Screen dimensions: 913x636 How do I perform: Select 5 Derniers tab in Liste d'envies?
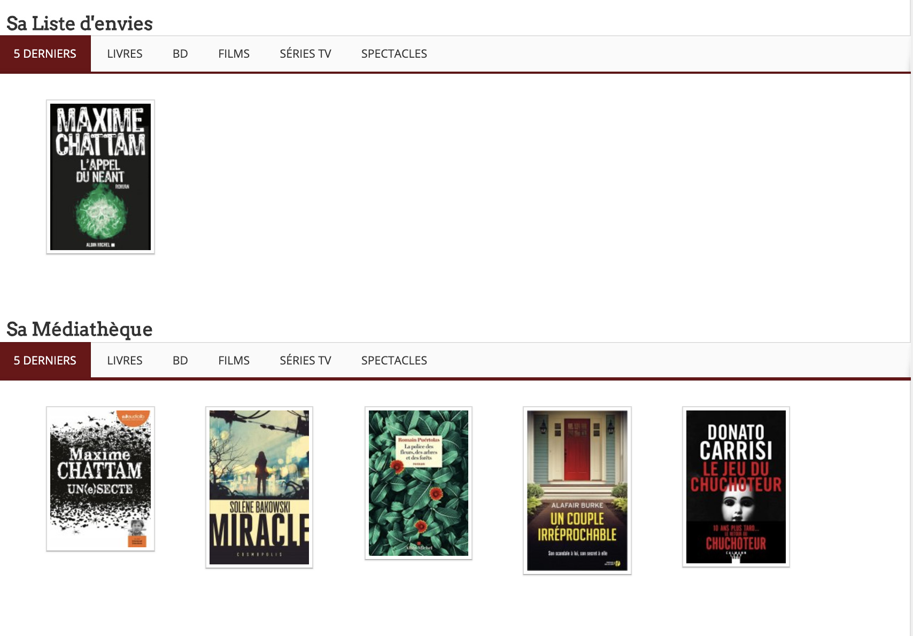click(45, 54)
